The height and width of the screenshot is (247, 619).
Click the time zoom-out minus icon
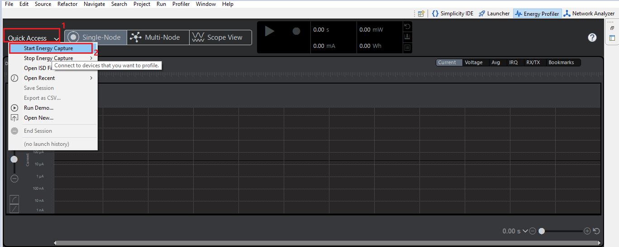click(533, 231)
